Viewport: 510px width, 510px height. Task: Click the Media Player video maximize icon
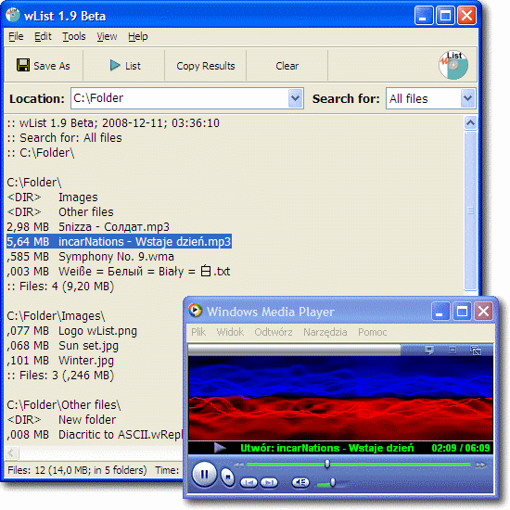(x=453, y=350)
